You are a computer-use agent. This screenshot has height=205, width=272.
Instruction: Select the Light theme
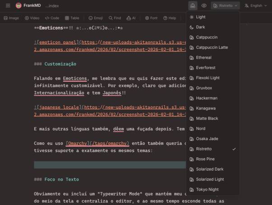coord(201,17)
